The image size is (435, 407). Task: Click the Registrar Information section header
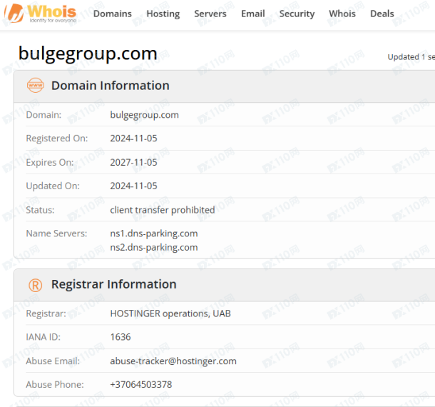224,285
